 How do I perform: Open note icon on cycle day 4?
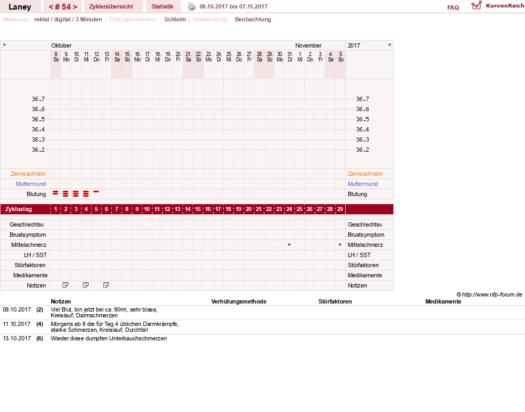tap(86, 285)
